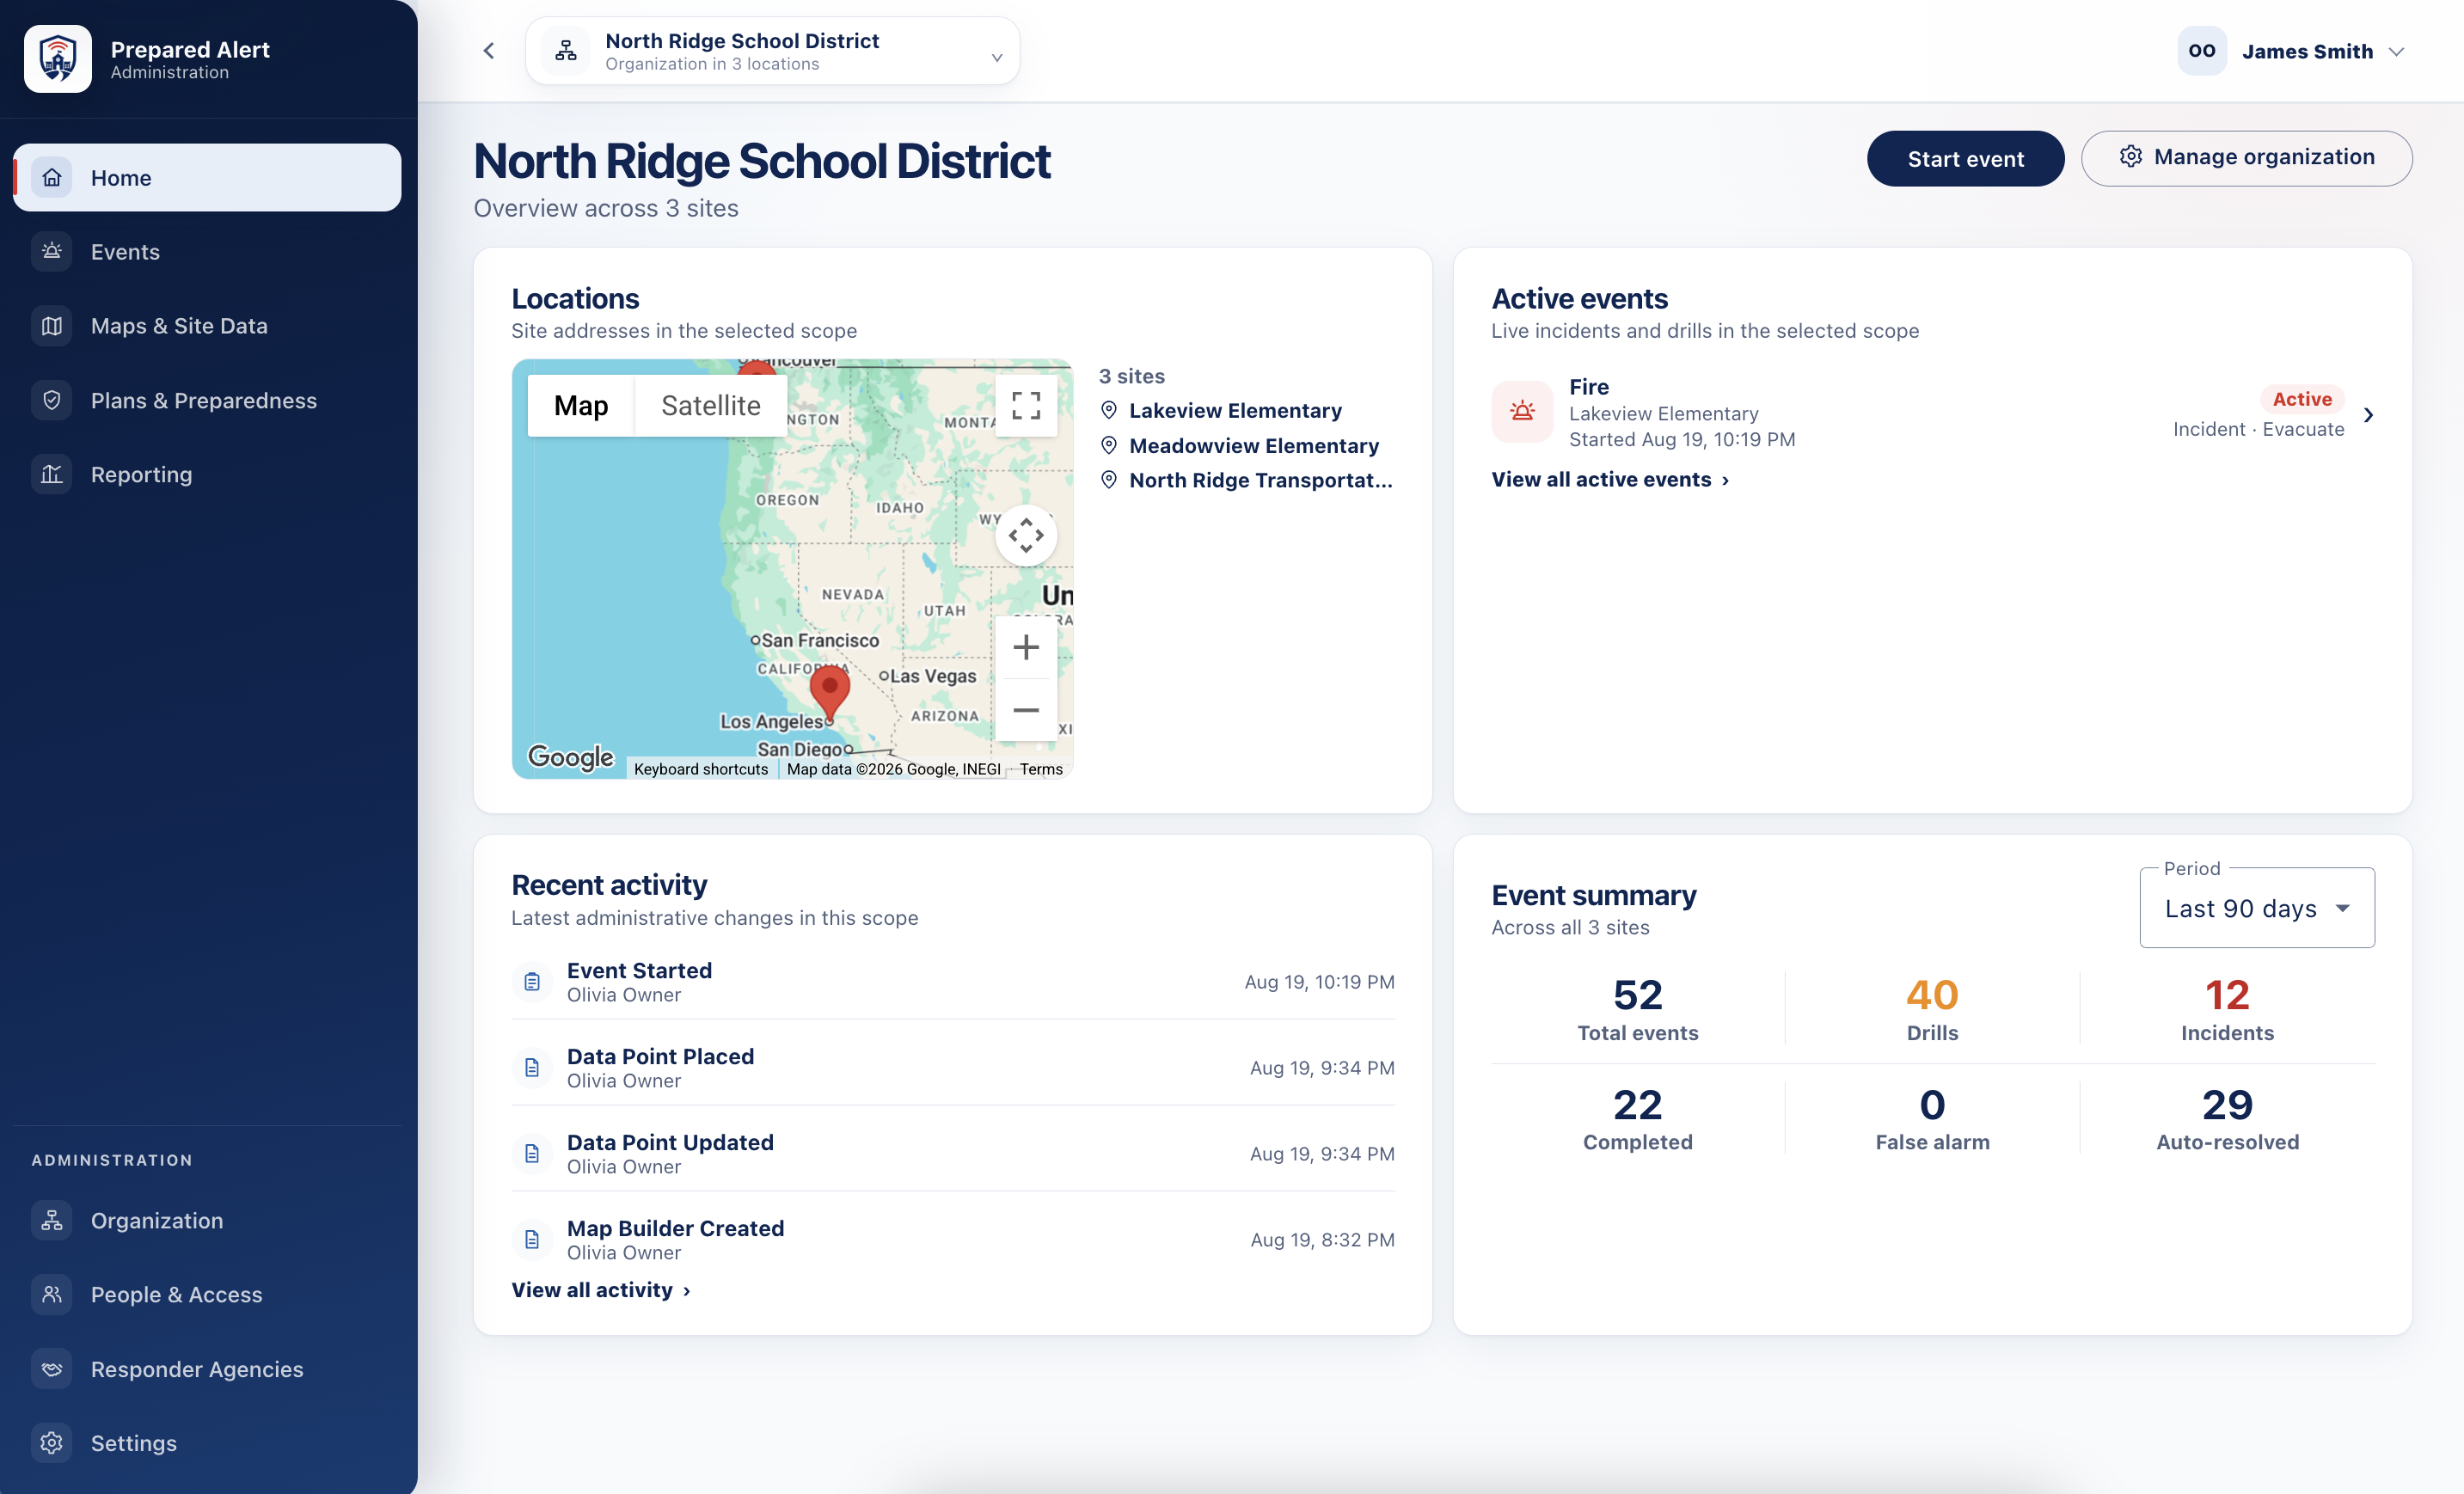Zoom out on the locations map
2464x1494 pixels.
pos(1026,710)
